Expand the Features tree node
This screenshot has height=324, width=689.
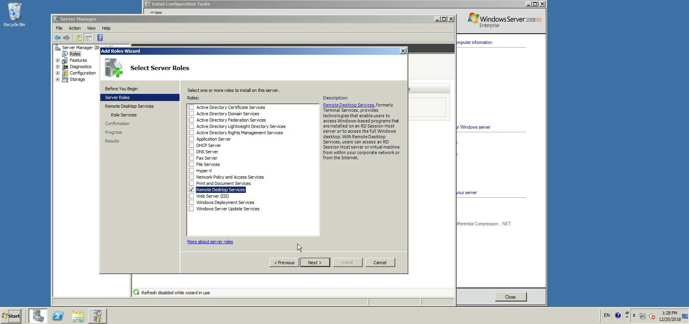coord(57,60)
